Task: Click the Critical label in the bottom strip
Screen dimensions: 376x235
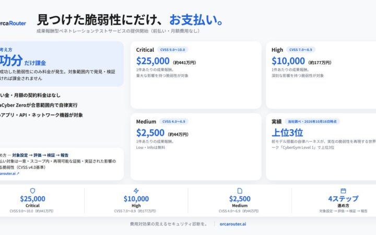Action: (32, 206)
